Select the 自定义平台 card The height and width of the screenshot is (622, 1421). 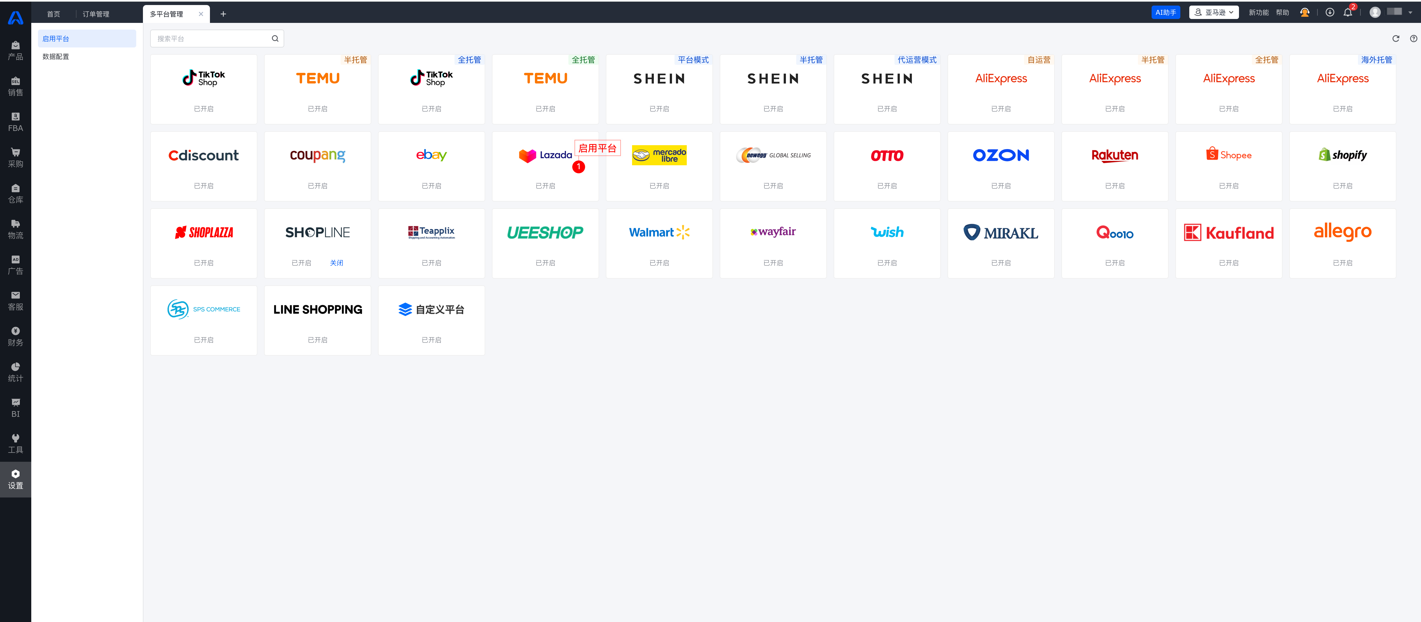(431, 320)
